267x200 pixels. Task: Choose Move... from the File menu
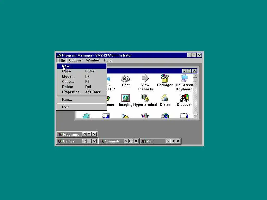pos(82,76)
